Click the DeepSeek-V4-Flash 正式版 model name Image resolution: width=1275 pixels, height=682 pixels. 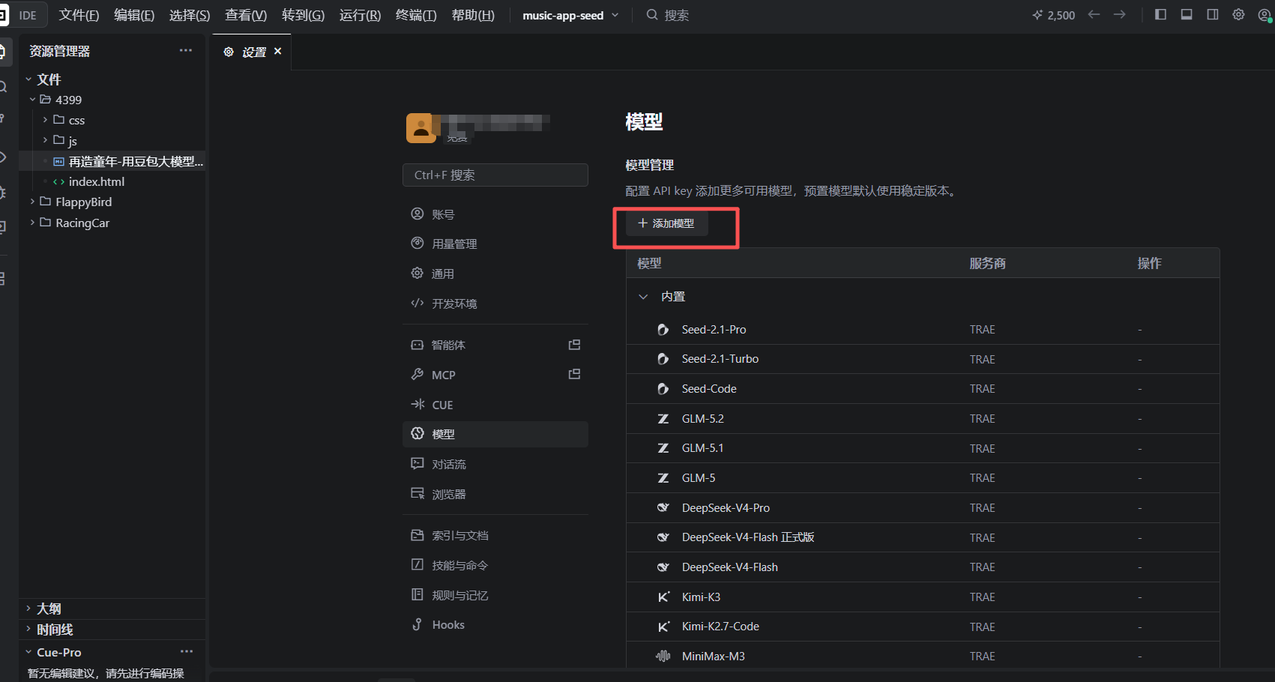[748, 537]
